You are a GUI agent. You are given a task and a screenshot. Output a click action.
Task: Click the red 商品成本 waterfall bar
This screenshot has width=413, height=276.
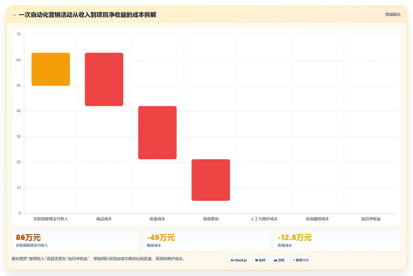(x=104, y=79)
